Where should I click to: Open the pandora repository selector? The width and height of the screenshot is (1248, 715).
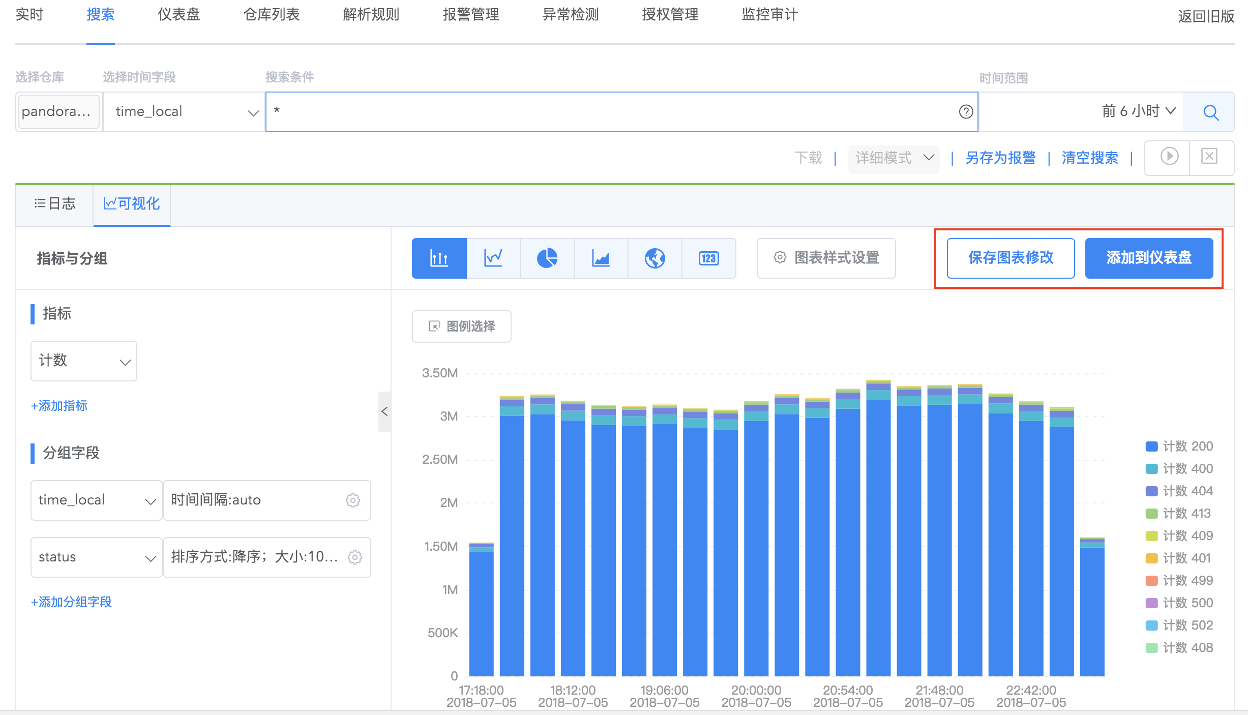[x=58, y=112]
